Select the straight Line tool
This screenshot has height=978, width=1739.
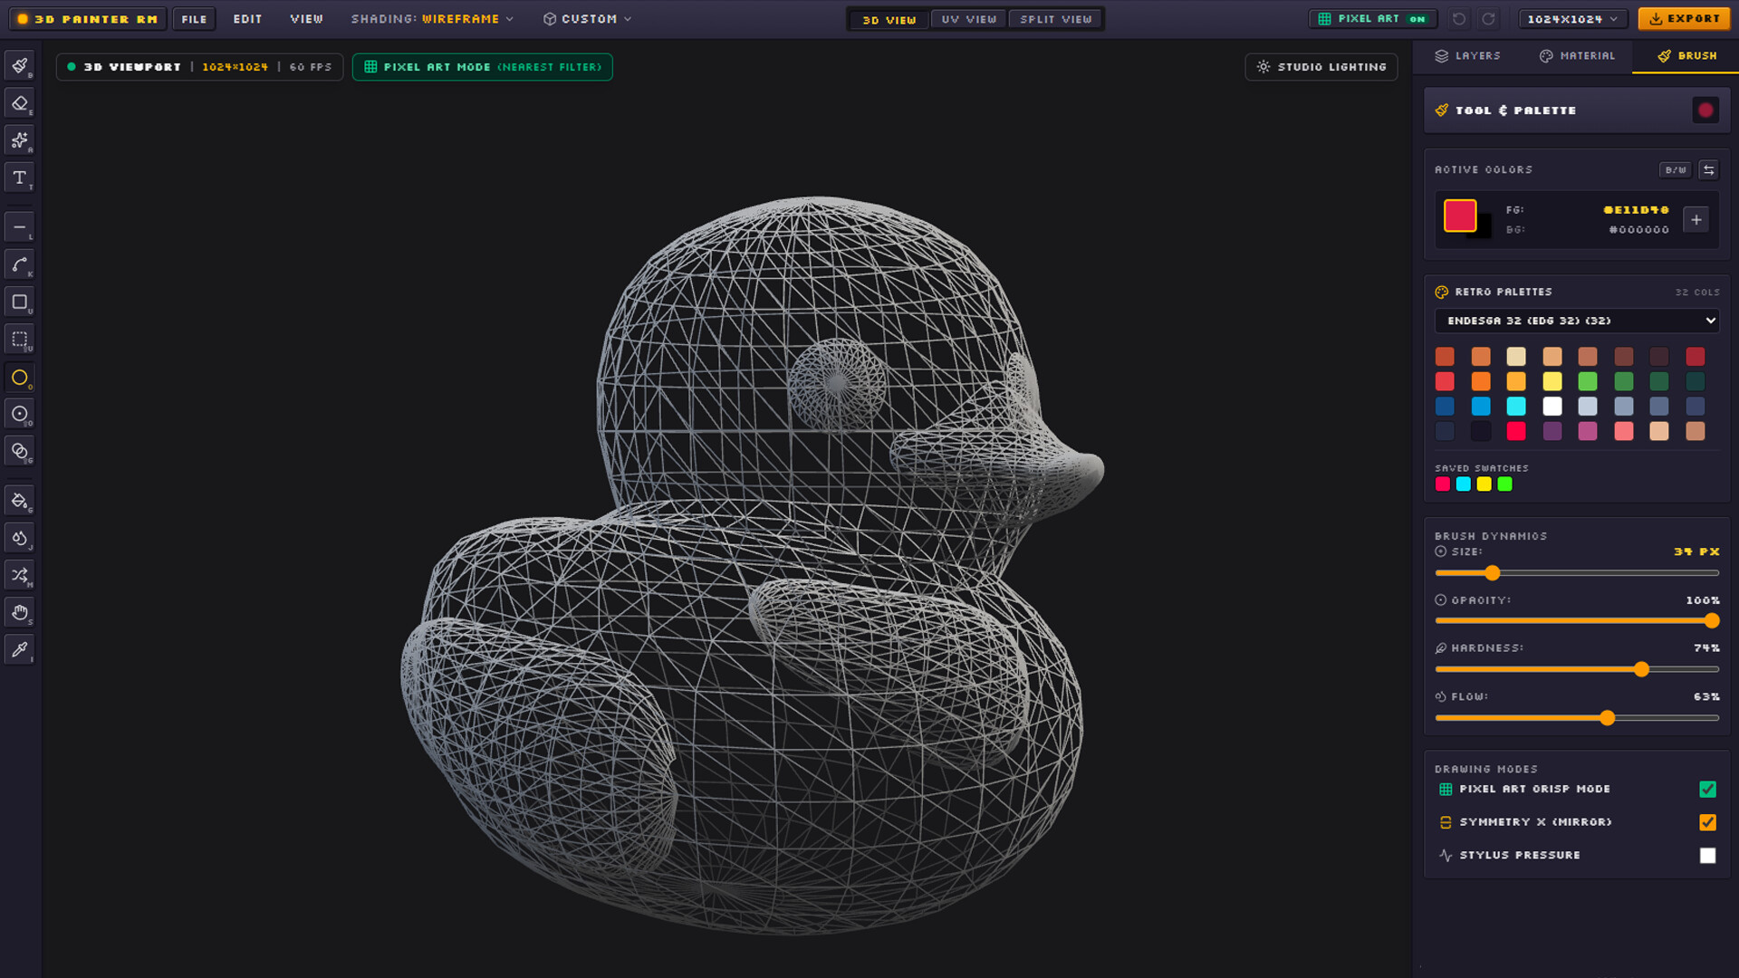click(20, 227)
